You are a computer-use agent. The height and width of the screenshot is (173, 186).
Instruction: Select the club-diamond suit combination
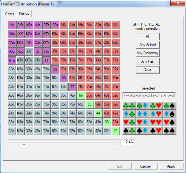(x=143, y=106)
